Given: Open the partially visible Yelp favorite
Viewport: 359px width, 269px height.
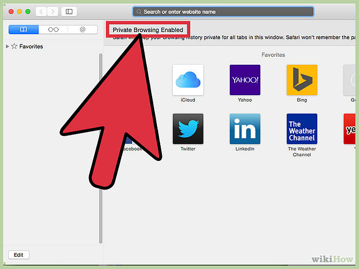Looking at the screenshot, I should 351,128.
